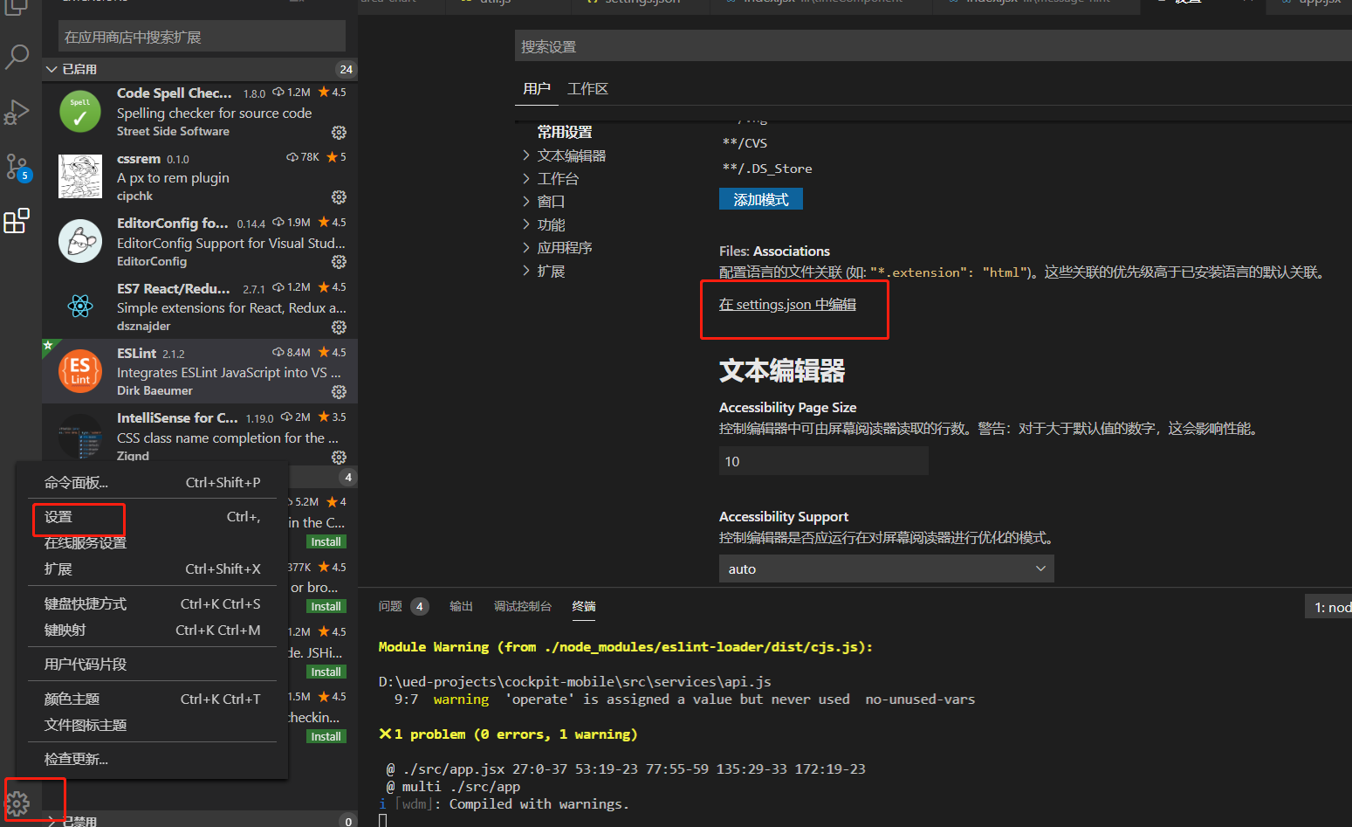Open the Search view in activity bar
This screenshot has height=827, width=1352.
point(17,57)
